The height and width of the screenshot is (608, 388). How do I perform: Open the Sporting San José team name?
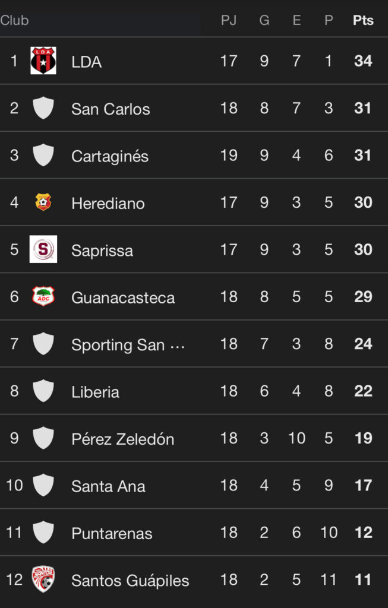pyautogui.click(x=128, y=345)
